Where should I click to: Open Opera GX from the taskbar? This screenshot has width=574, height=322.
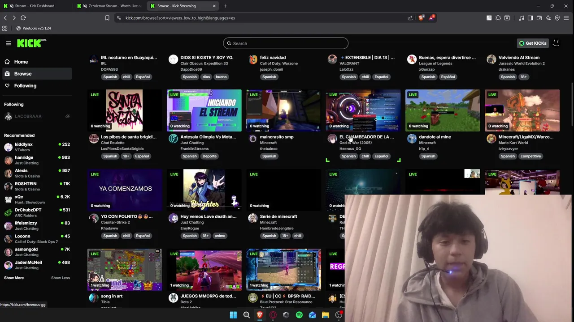(x=273, y=315)
